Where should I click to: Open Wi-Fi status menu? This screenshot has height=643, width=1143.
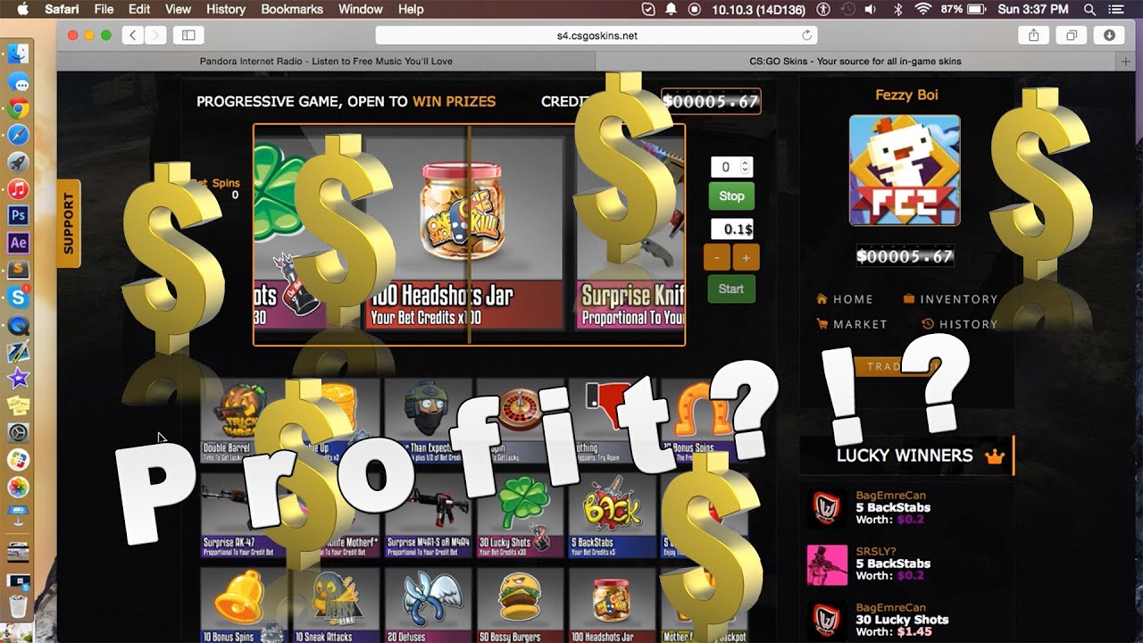point(922,9)
